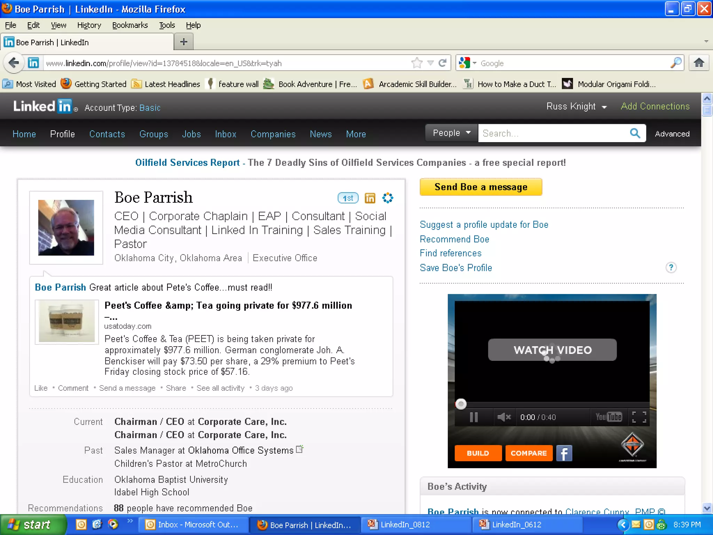Click the Firefox back arrow button
This screenshot has width=713, height=535.
pos(14,63)
